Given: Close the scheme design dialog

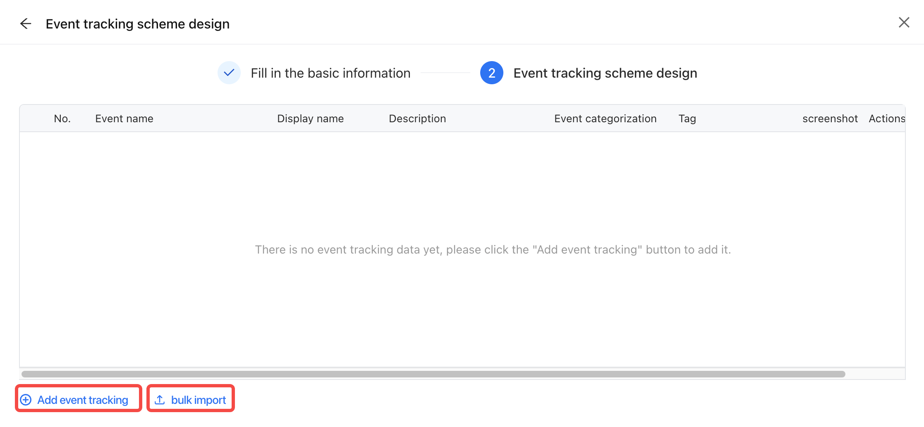Looking at the screenshot, I should pos(904,22).
